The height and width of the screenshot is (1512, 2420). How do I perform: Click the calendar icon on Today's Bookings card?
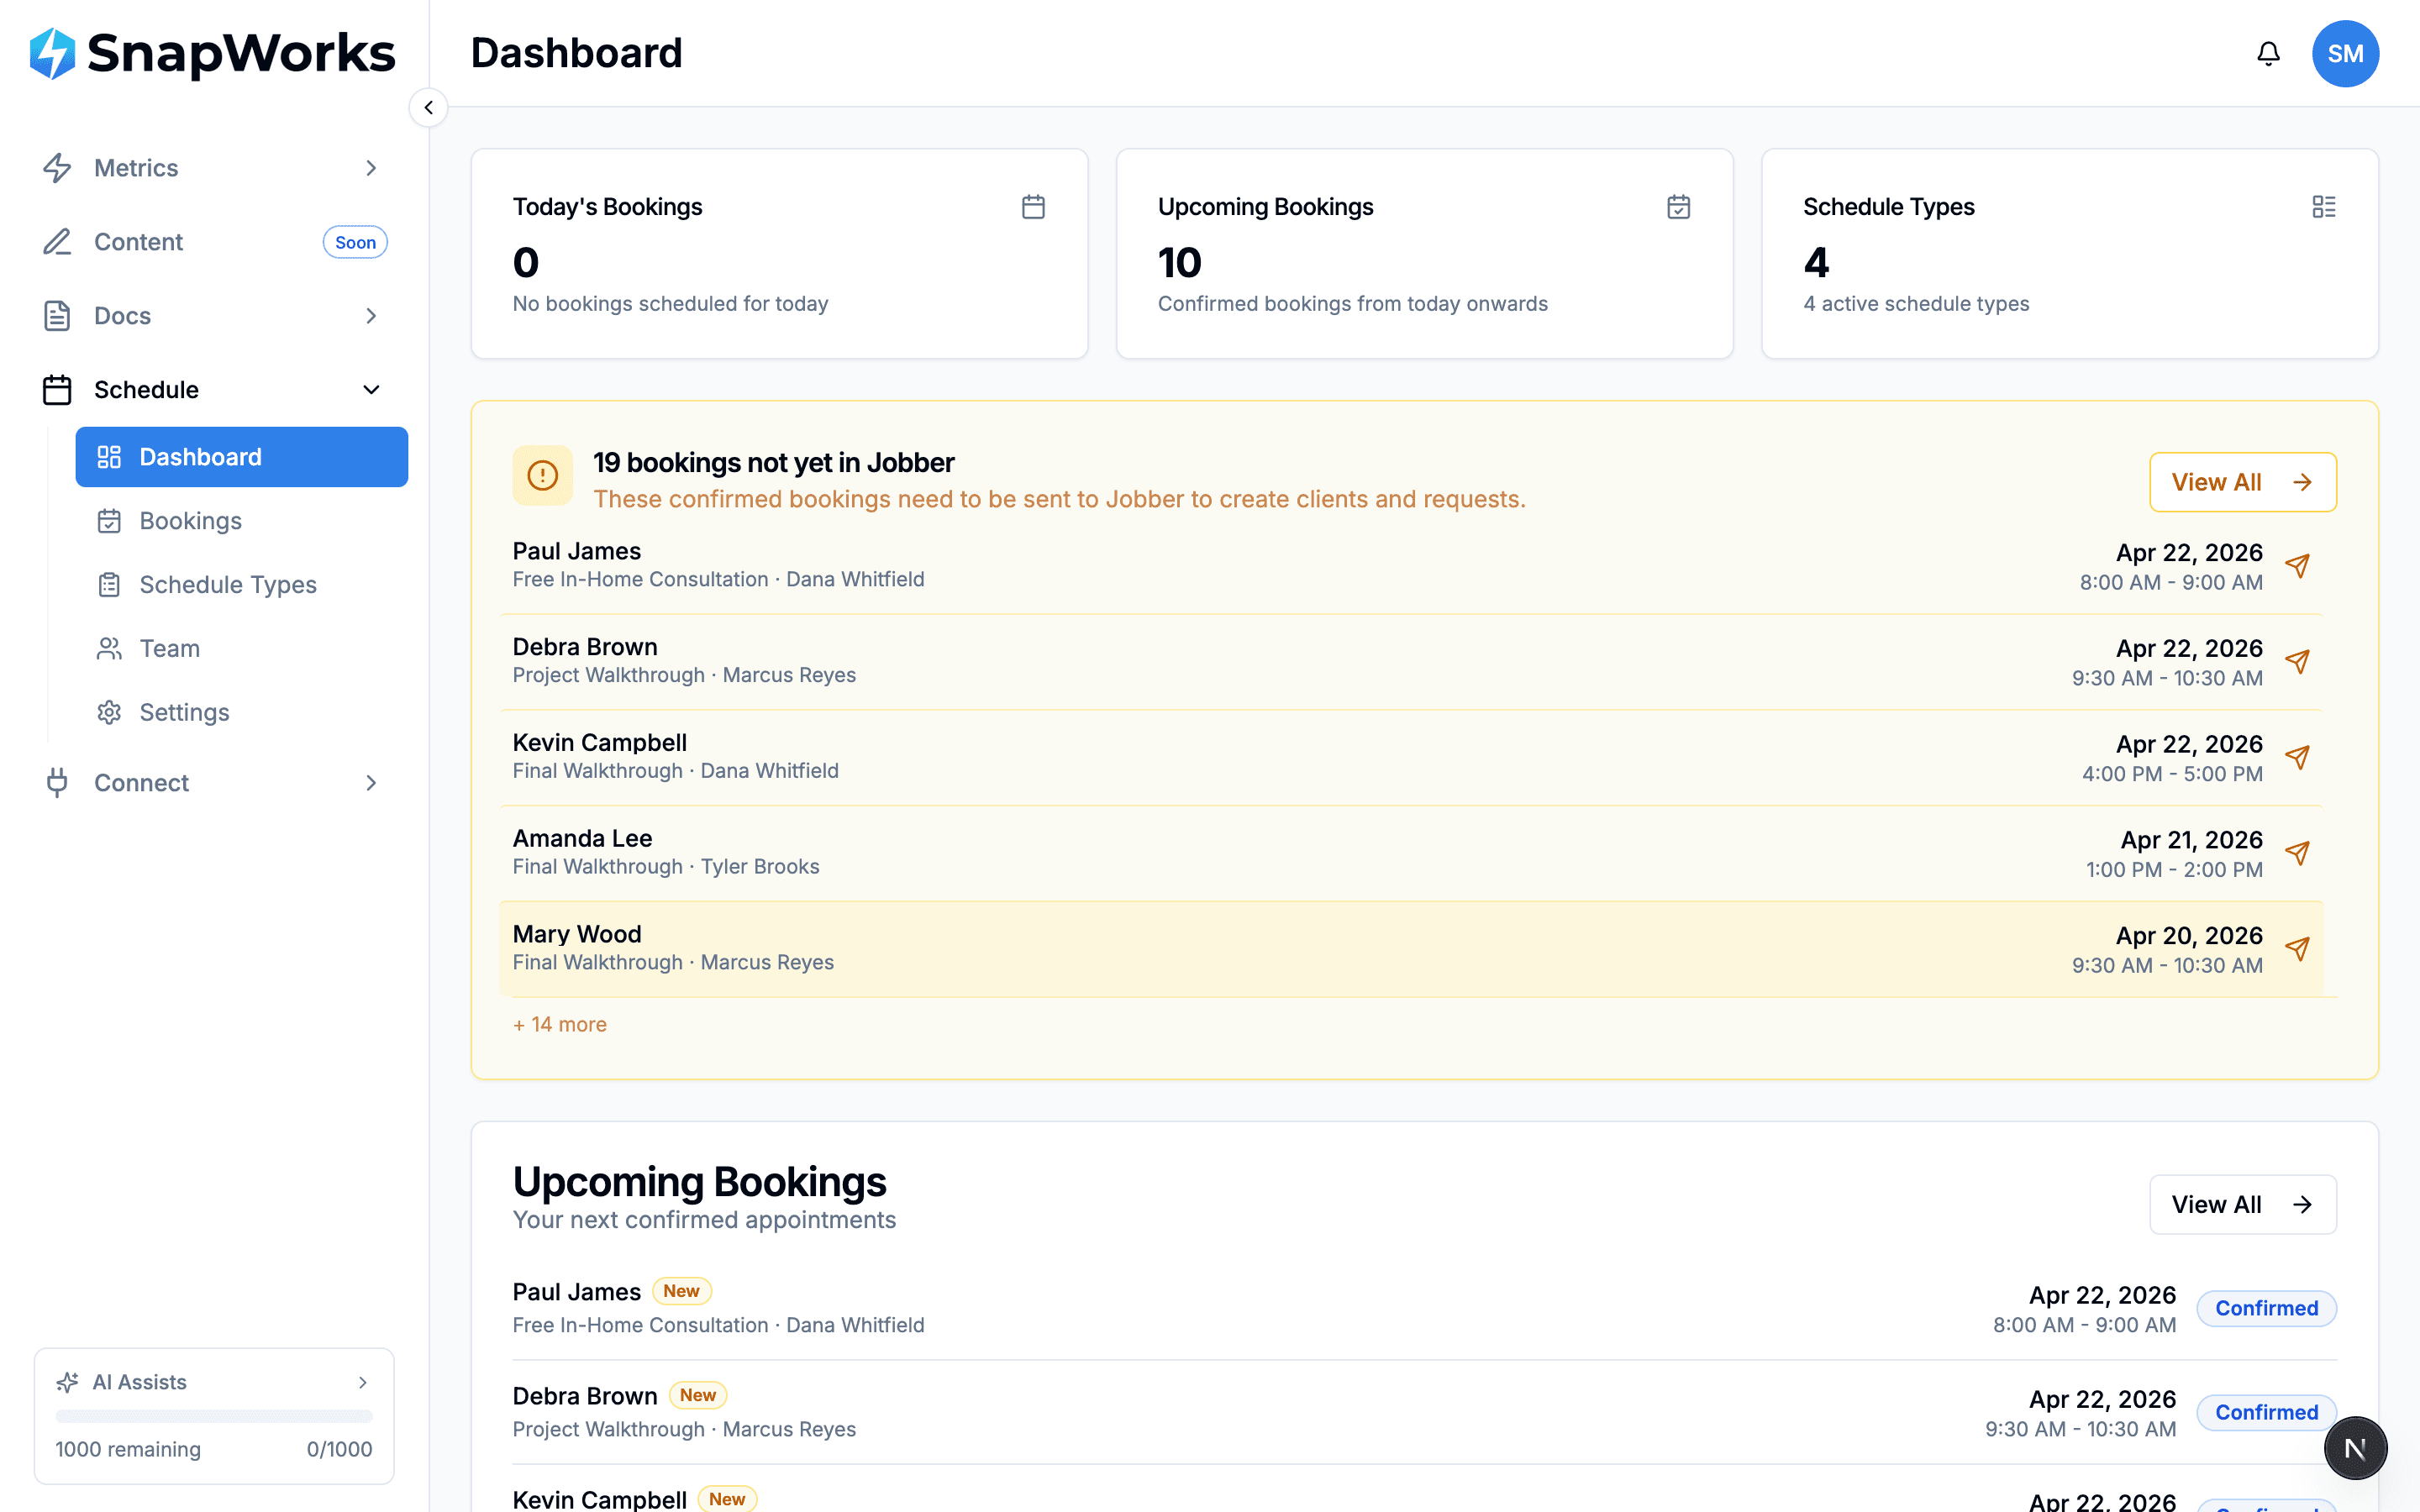click(x=1034, y=206)
